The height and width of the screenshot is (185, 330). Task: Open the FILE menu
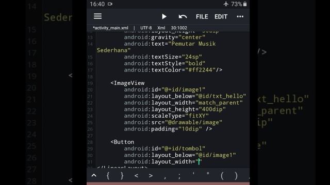pos(202,16)
